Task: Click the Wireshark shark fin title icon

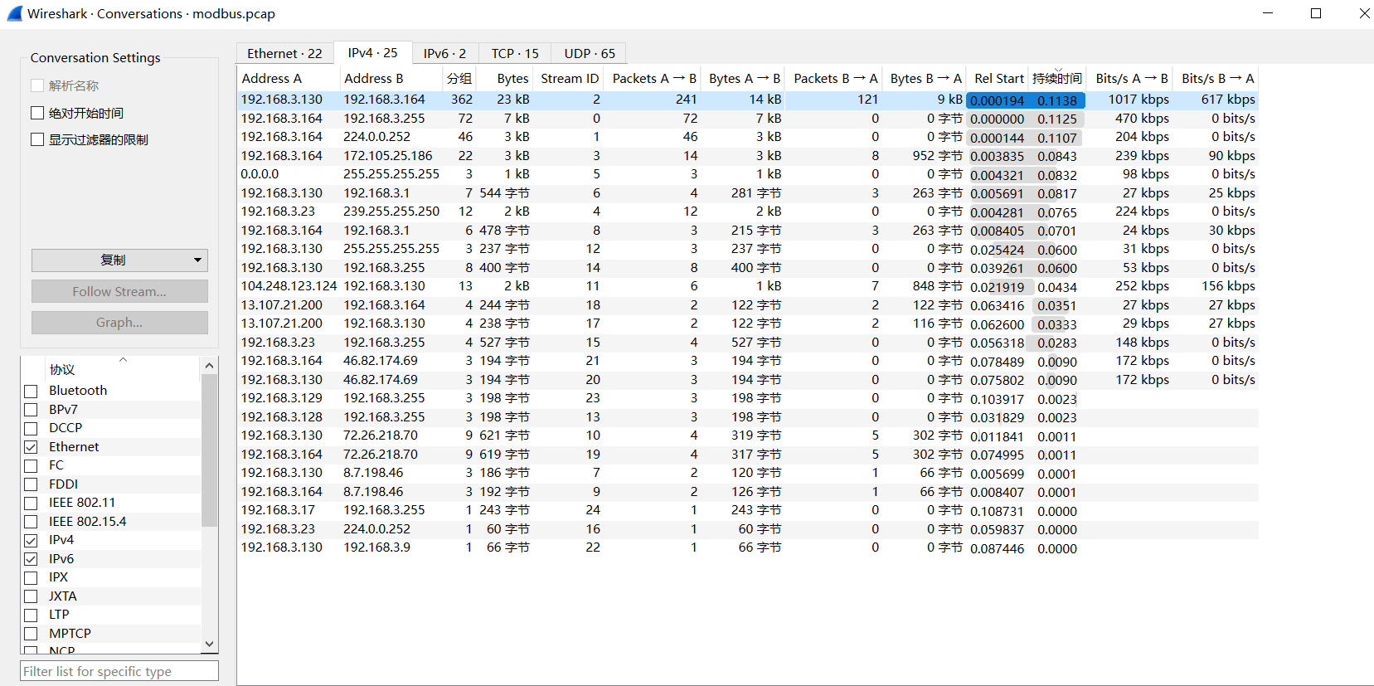Action: click(14, 13)
